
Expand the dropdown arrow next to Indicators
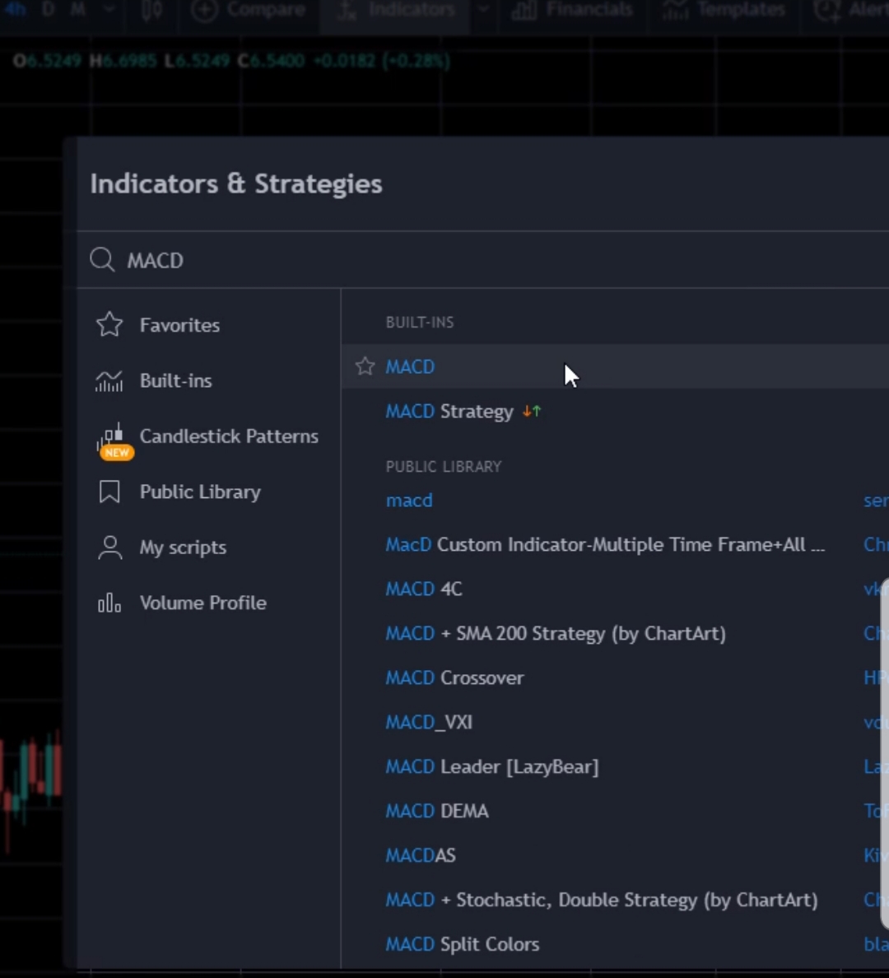483,10
